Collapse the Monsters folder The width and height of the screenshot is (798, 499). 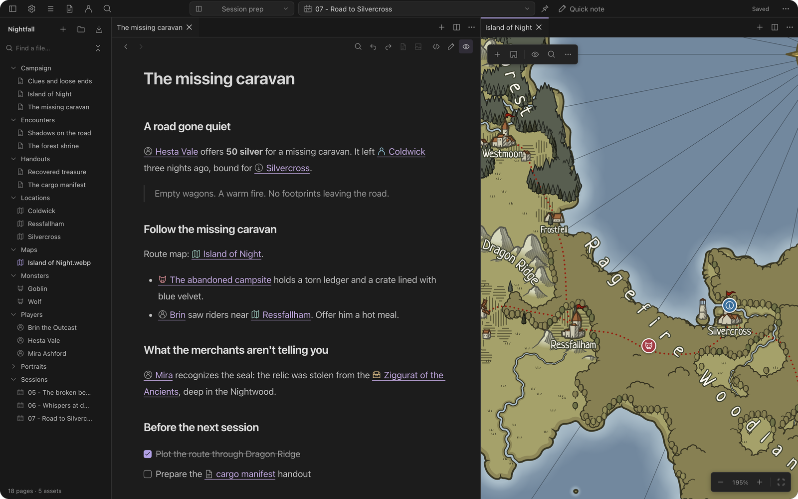pos(13,275)
